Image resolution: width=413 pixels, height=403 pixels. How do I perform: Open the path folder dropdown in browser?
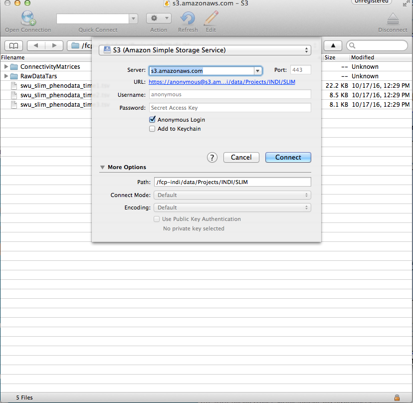(x=80, y=45)
